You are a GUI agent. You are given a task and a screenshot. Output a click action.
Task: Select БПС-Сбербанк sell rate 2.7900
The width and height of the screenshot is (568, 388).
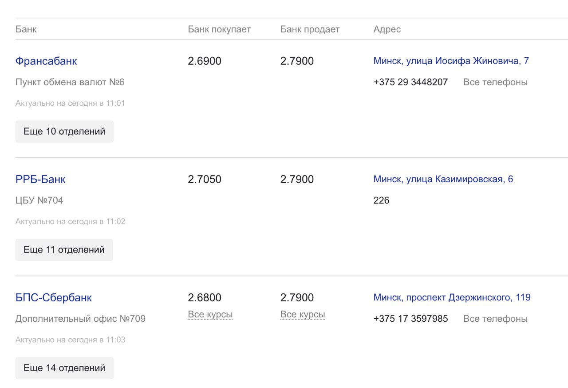click(297, 297)
